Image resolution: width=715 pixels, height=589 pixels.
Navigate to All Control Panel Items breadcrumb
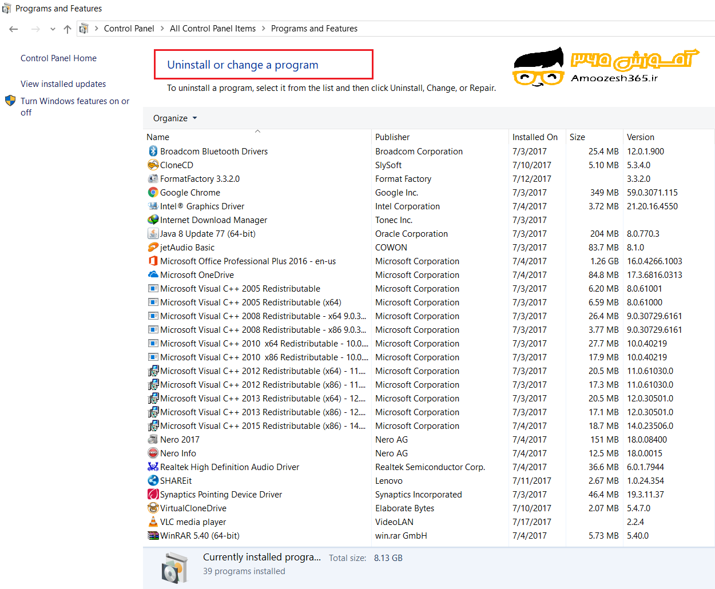[x=213, y=29]
